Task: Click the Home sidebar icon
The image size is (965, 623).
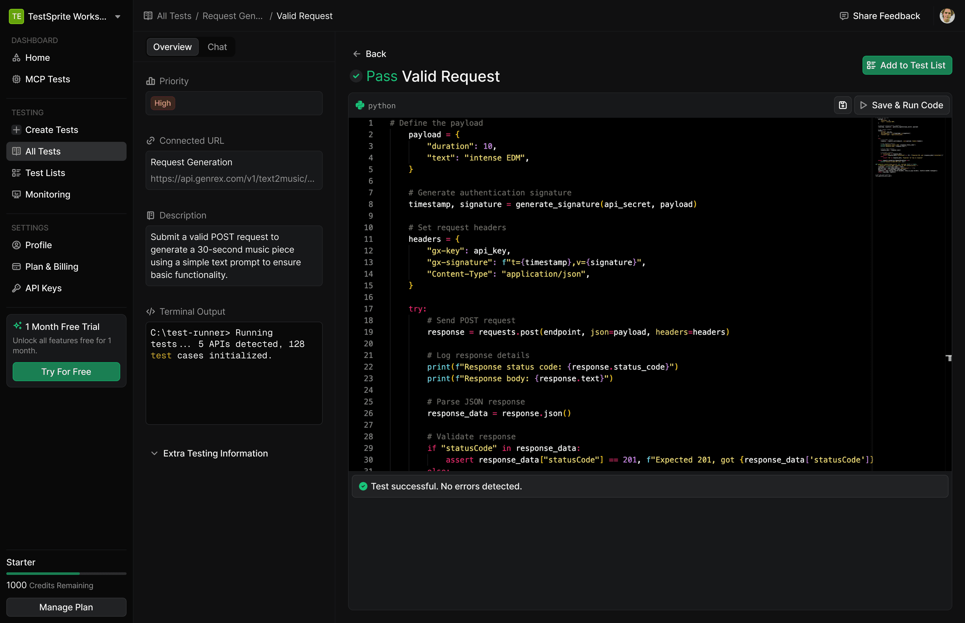Action: point(16,58)
